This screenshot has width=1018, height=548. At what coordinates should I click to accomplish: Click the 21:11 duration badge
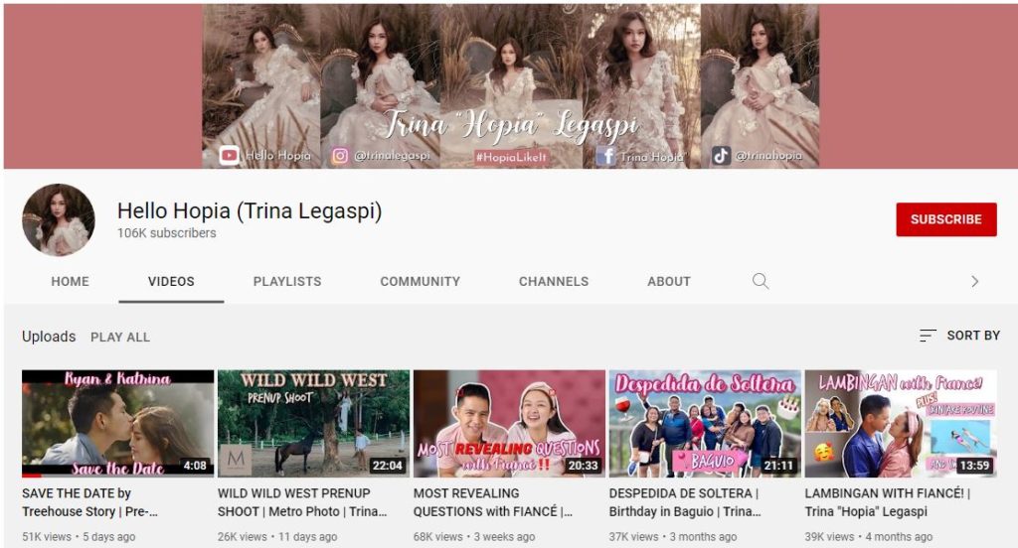tap(778, 466)
